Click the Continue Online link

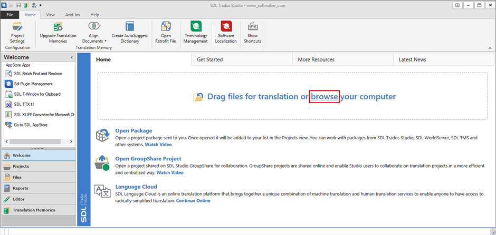(193, 201)
